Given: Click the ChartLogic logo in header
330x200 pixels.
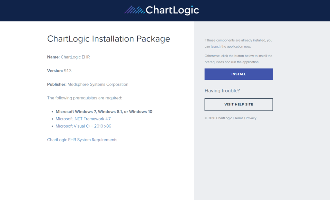Looking at the screenshot, I should click(x=162, y=10).
